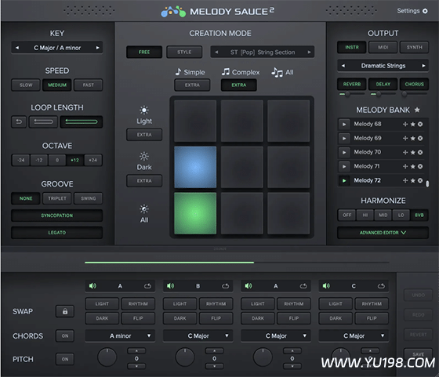Play Melody 70
Screen dimensions: 439x377
344,152
